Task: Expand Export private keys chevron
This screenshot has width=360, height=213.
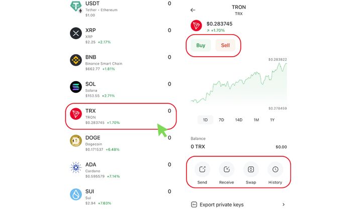Action: [284, 204]
